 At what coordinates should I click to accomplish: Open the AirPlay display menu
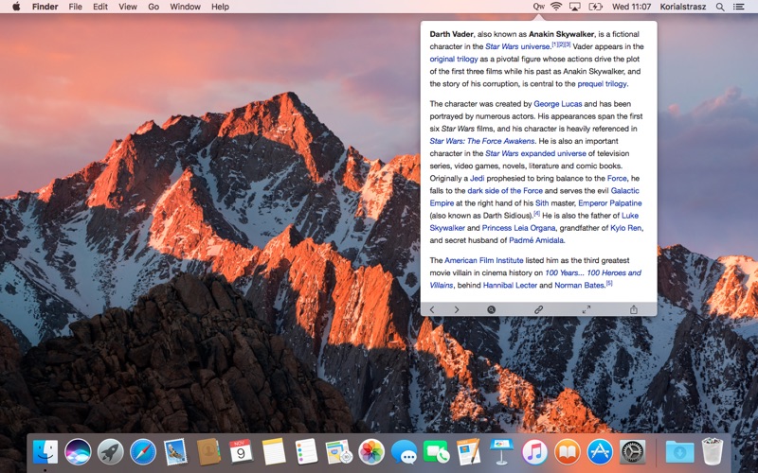point(575,7)
